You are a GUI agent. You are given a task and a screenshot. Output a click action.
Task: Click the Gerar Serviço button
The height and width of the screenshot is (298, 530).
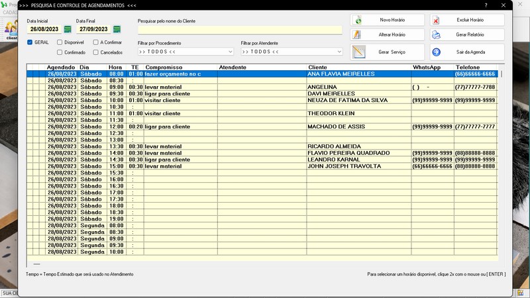pyautogui.click(x=388, y=52)
